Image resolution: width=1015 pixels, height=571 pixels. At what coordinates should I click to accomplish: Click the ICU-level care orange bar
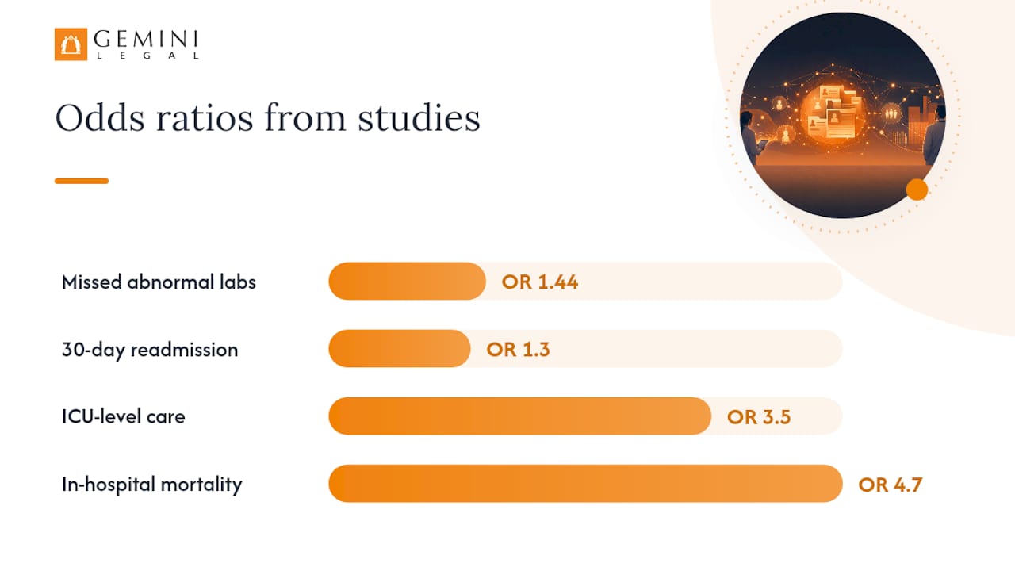click(x=520, y=416)
